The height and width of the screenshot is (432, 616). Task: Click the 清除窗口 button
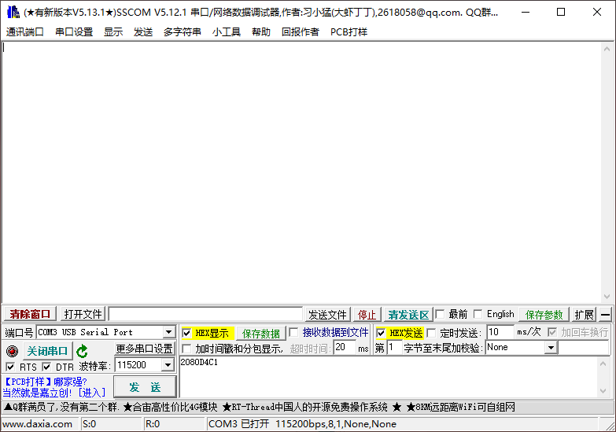[x=30, y=314]
